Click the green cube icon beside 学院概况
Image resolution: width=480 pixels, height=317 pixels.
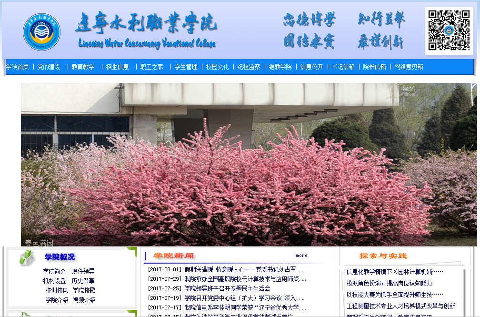(27, 258)
